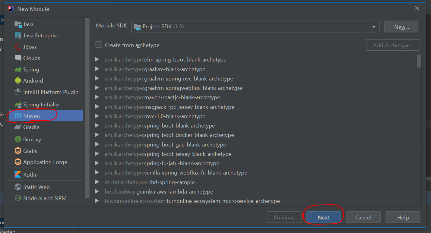Image resolution: width=431 pixels, height=233 pixels.
Task: Click the Java Enterprise icon
Action: [18, 36]
